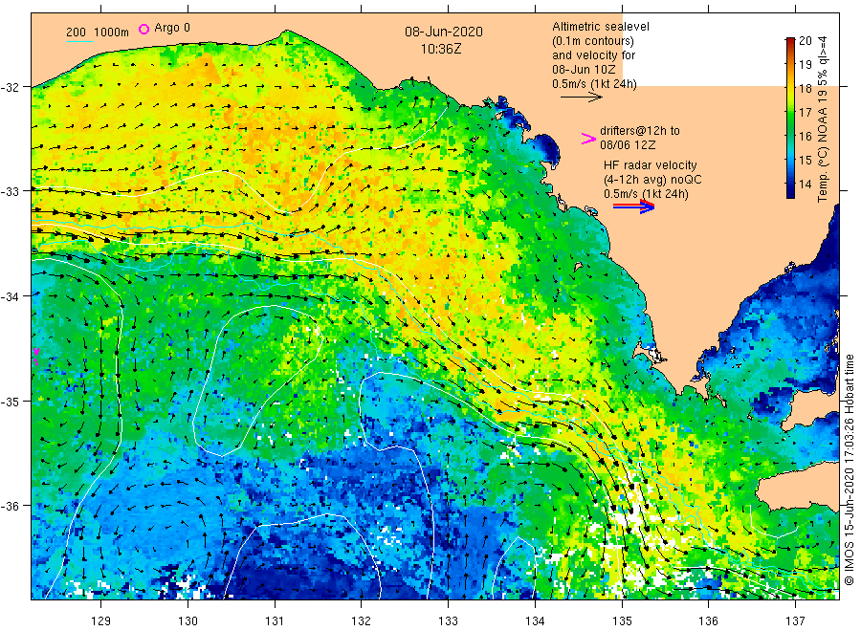Click the temperature color bar scale
Image resolution: width=861 pixels, height=631 pixels.
790,118
